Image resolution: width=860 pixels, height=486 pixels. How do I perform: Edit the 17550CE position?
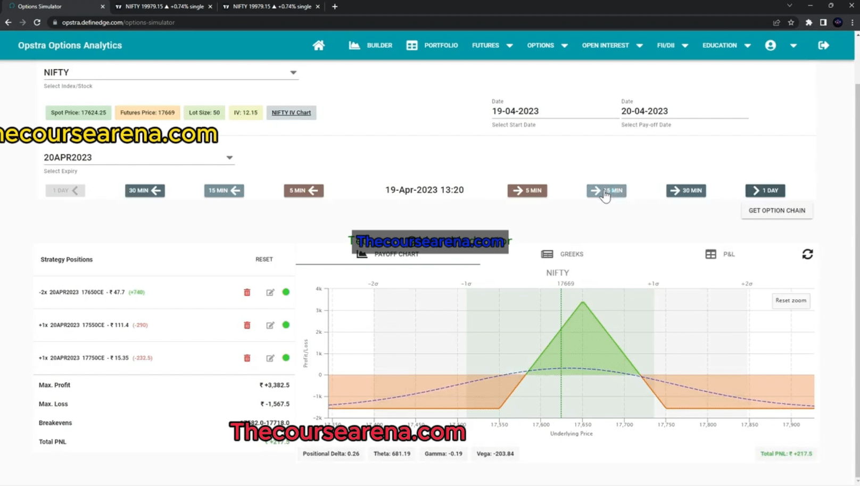[x=270, y=325]
